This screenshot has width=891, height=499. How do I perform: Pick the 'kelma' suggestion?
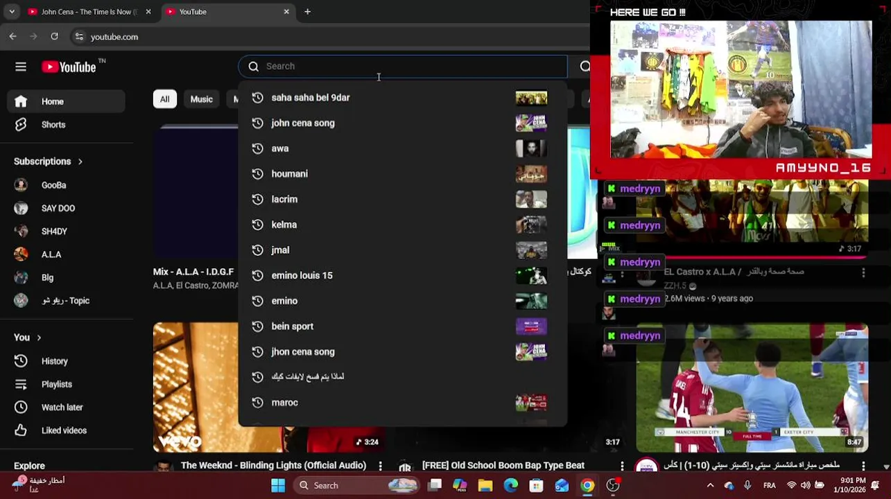pyautogui.click(x=403, y=225)
